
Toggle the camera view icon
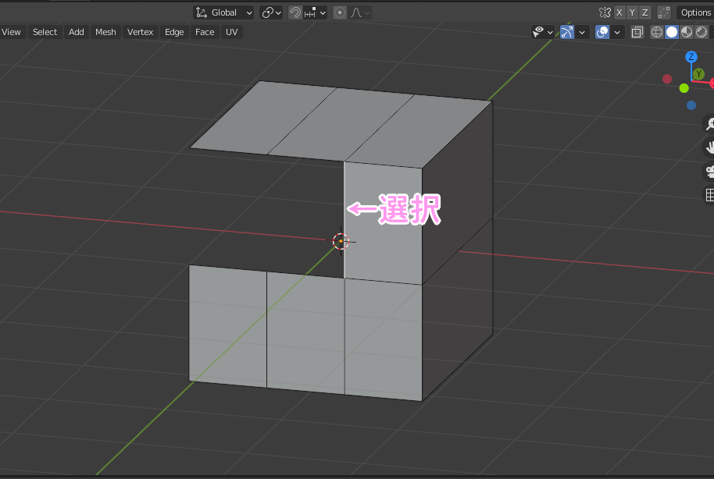[709, 172]
